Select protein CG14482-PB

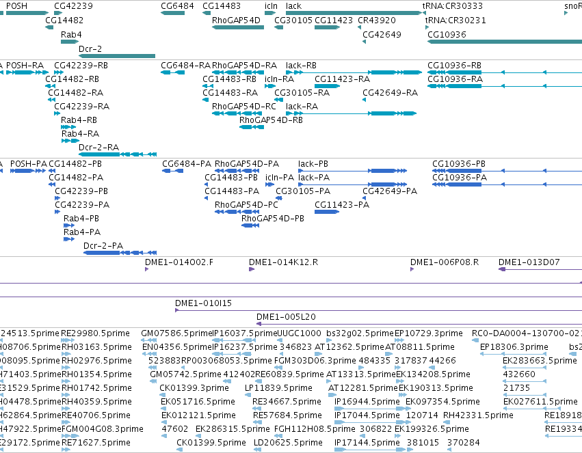52,171
